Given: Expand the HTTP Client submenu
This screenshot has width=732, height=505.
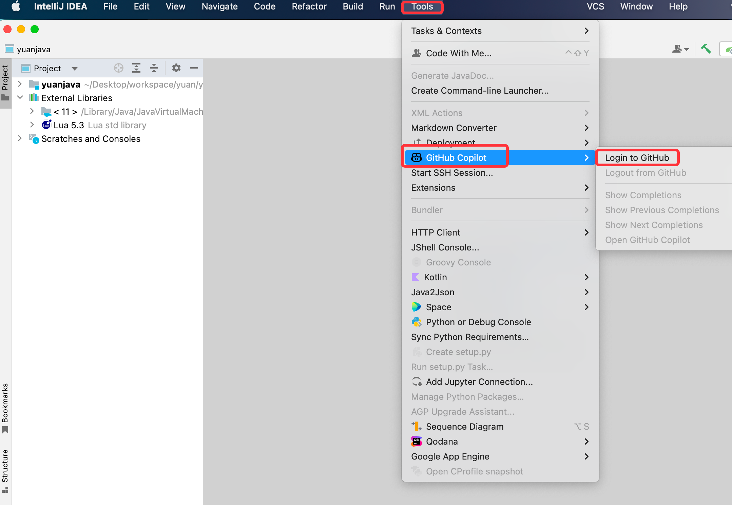Looking at the screenshot, I should 500,232.
